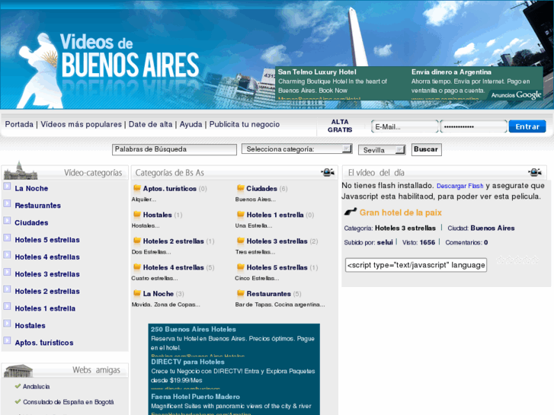Image resolution: width=554 pixels, height=415 pixels.
Task: Open the Sevilla city dropdown
Action: (382, 150)
